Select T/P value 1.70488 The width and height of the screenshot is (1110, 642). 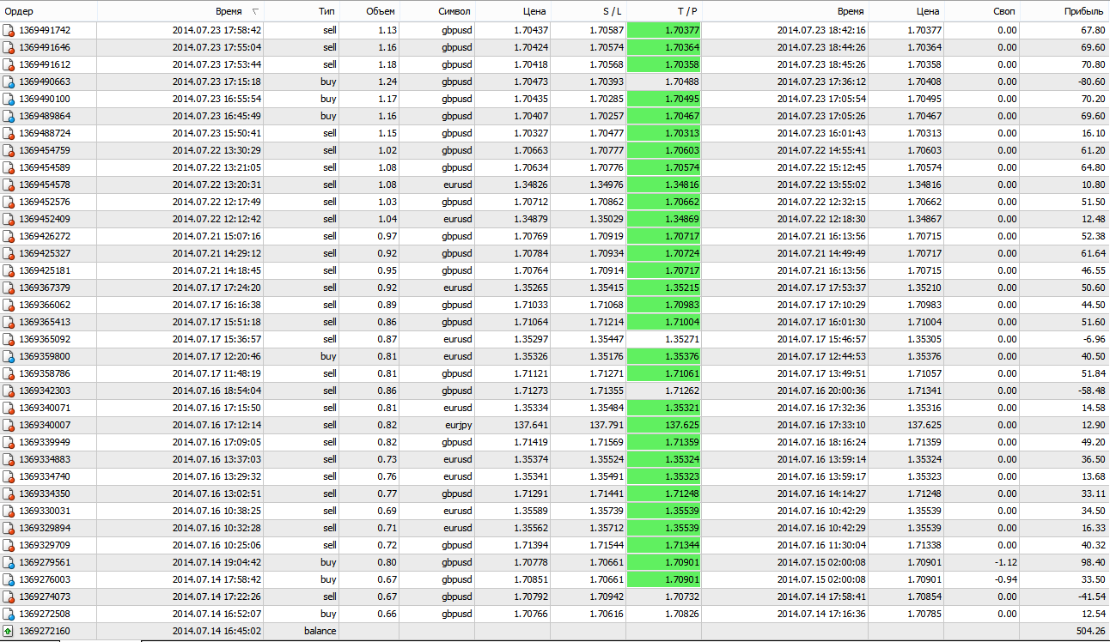coord(681,82)
